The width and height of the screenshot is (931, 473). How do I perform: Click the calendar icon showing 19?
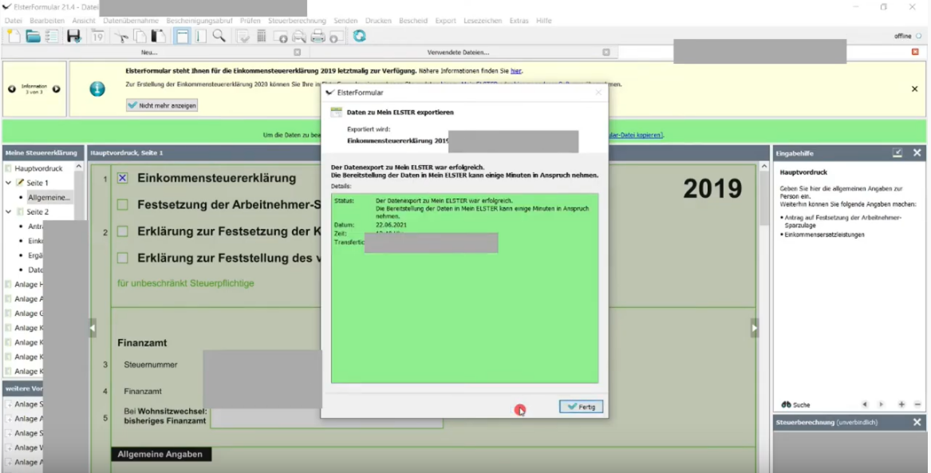click(x=98, y=36)
